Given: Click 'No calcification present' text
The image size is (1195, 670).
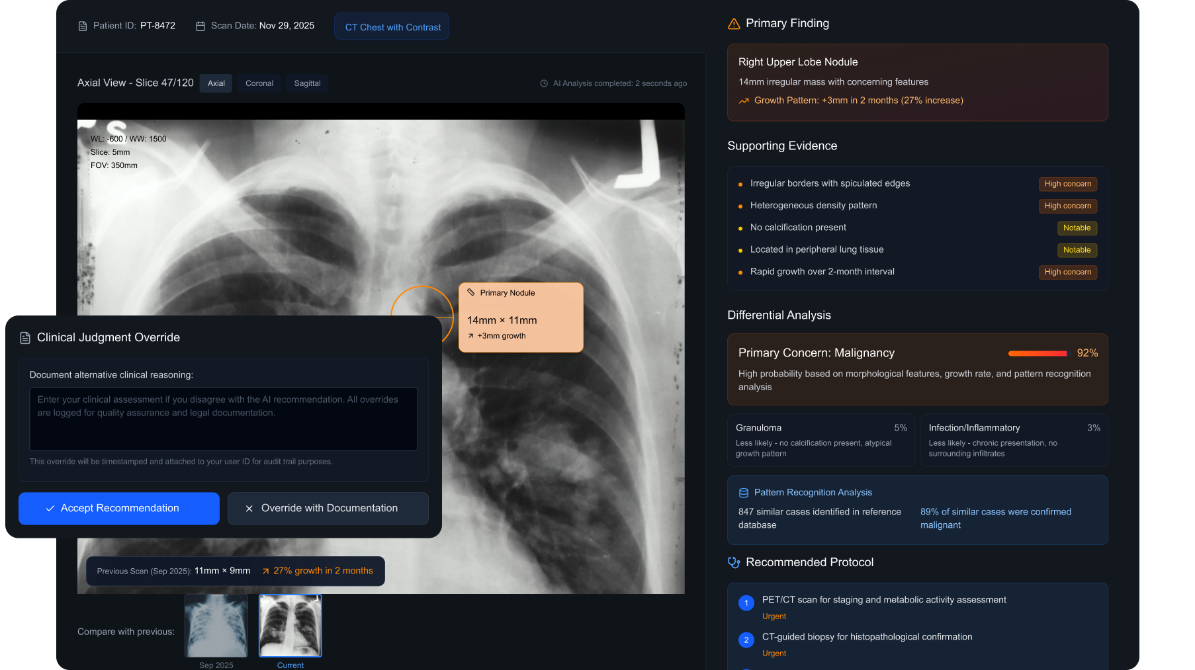Looking at the screenshot, I should coord(798,228).
